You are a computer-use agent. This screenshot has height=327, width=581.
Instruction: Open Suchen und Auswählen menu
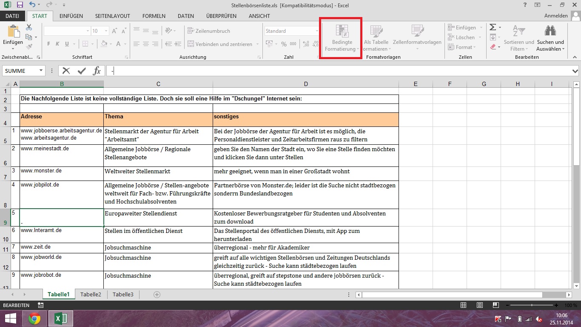pyautogui.click(x=550, y=38)
